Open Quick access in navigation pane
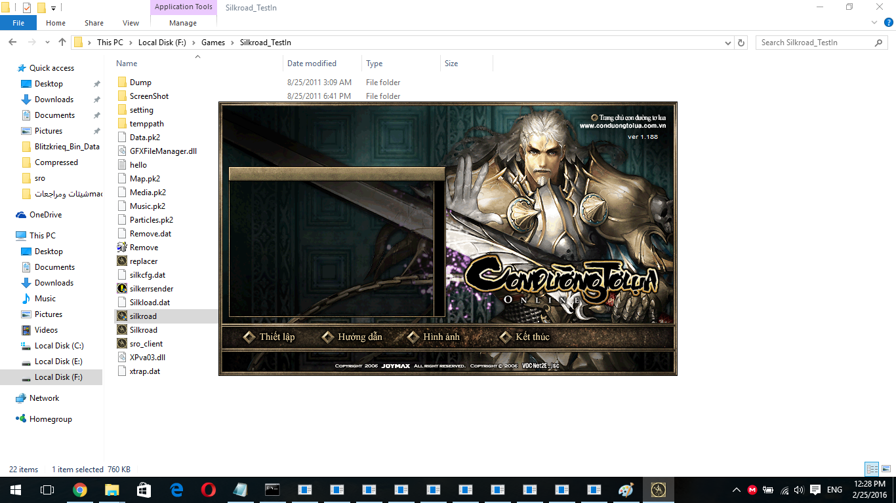This screenshot has height=503, width=896. tap(52, 68)
